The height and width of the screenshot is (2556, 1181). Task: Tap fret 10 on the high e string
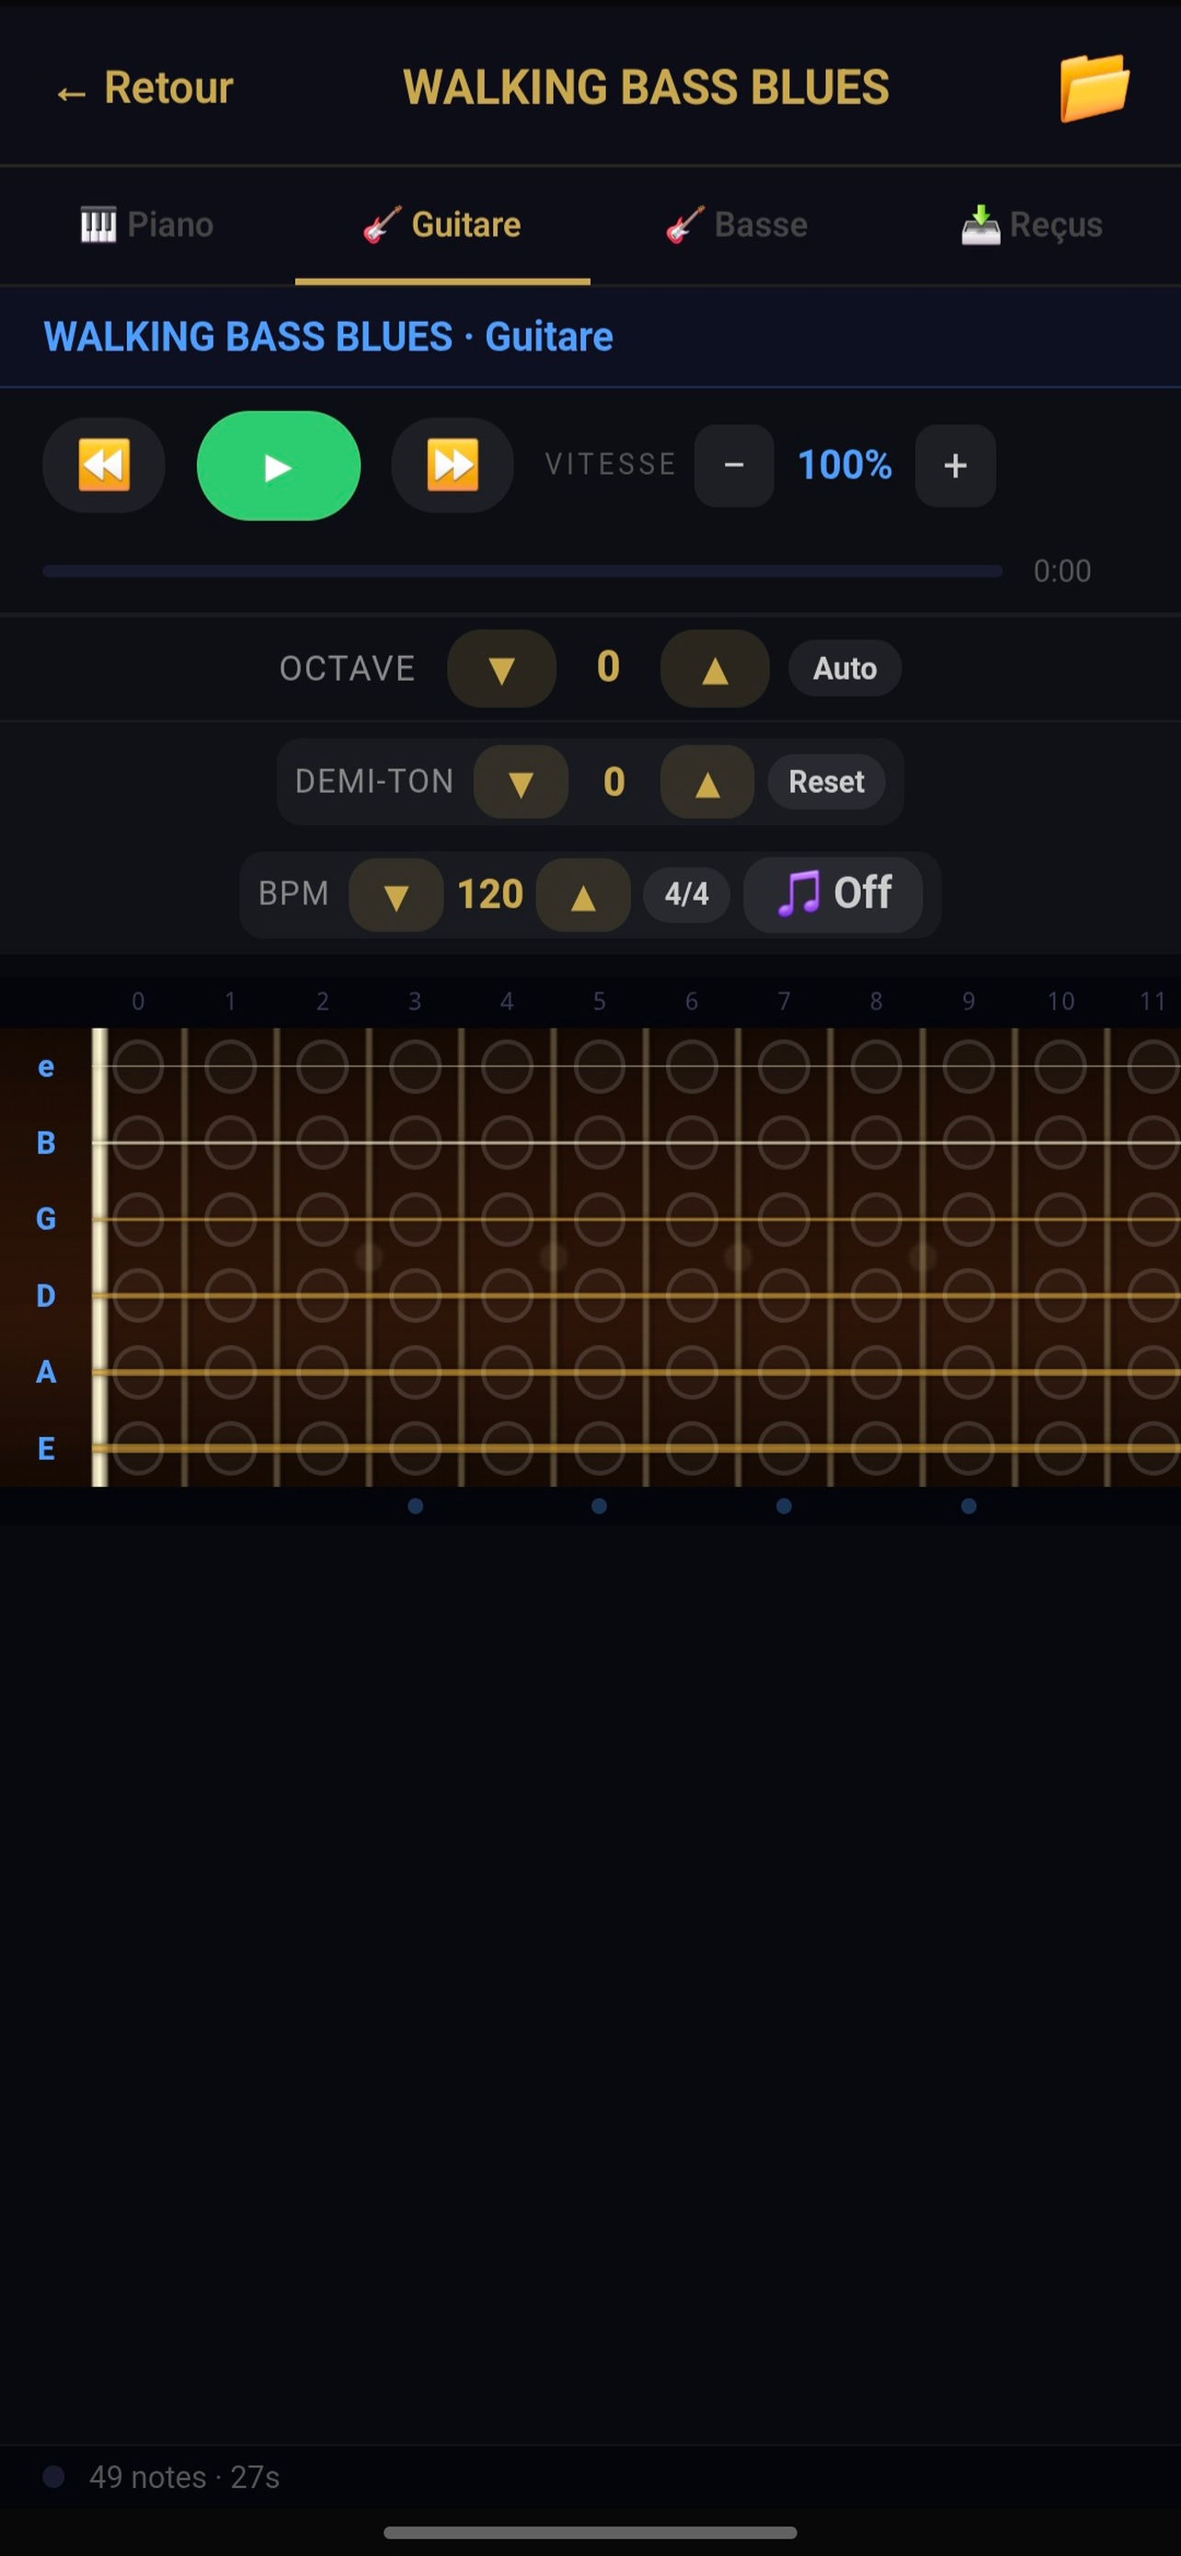[x=1060, y=1066]
